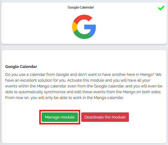Deactivate the module via red button

(105, 117)
